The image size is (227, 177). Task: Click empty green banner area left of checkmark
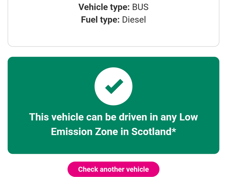(51, 86)
